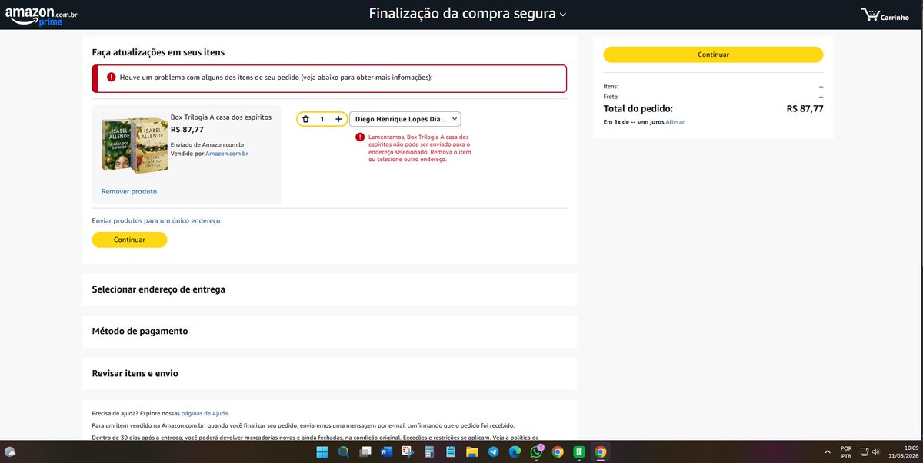
Task: Expand the Finalização da compra segura dropdown
Action: pos(467,14)
